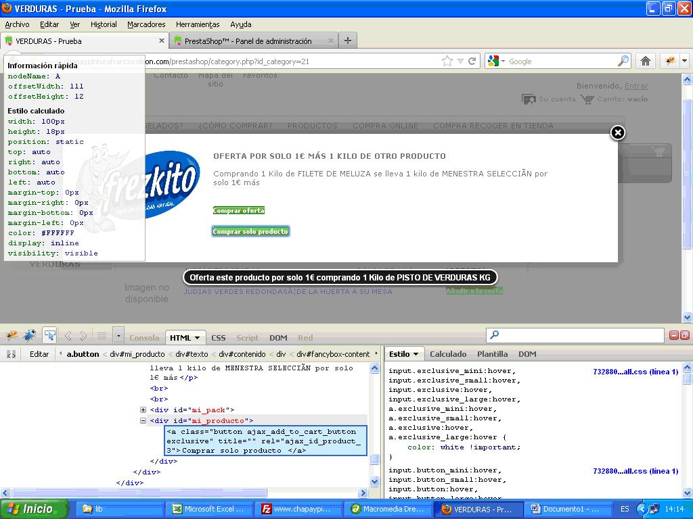693x519 pixels.
Task: Switch to Documento1 Word taskbar item
Action: click(568, 509)
